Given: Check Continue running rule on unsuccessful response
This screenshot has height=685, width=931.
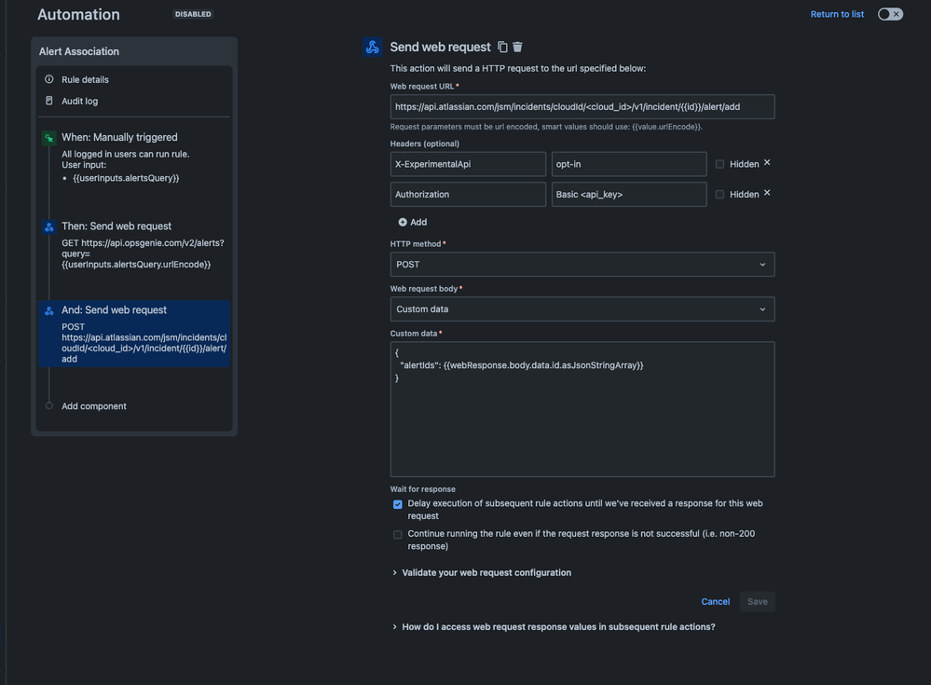Looking at the screenshot, I should [398, 535].
